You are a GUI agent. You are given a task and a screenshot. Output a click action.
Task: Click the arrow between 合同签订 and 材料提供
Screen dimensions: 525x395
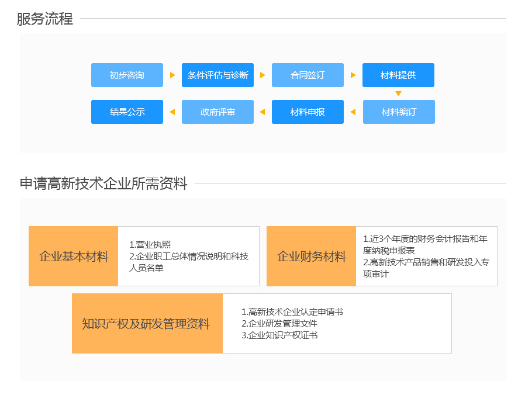[353, 75]
